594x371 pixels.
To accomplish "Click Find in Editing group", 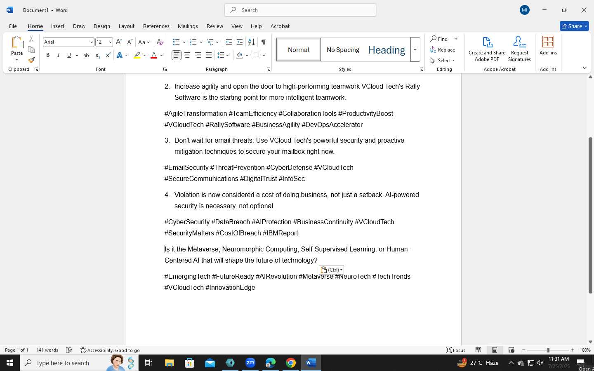I will coord(440,39).
